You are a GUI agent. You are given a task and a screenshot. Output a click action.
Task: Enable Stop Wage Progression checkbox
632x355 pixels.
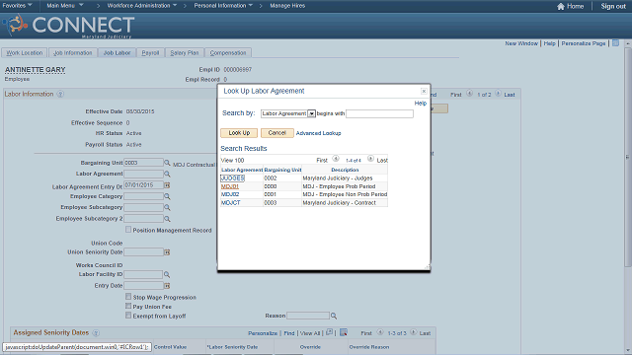coord(128,297)
